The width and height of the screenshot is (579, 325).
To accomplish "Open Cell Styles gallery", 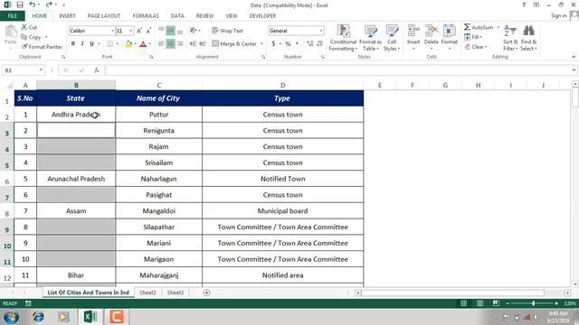I will 392,38.
